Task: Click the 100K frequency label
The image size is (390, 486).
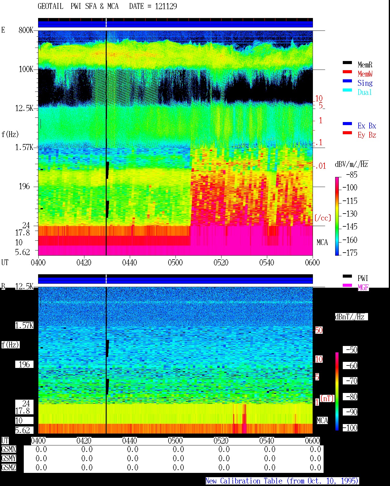Action: point(26,69)
